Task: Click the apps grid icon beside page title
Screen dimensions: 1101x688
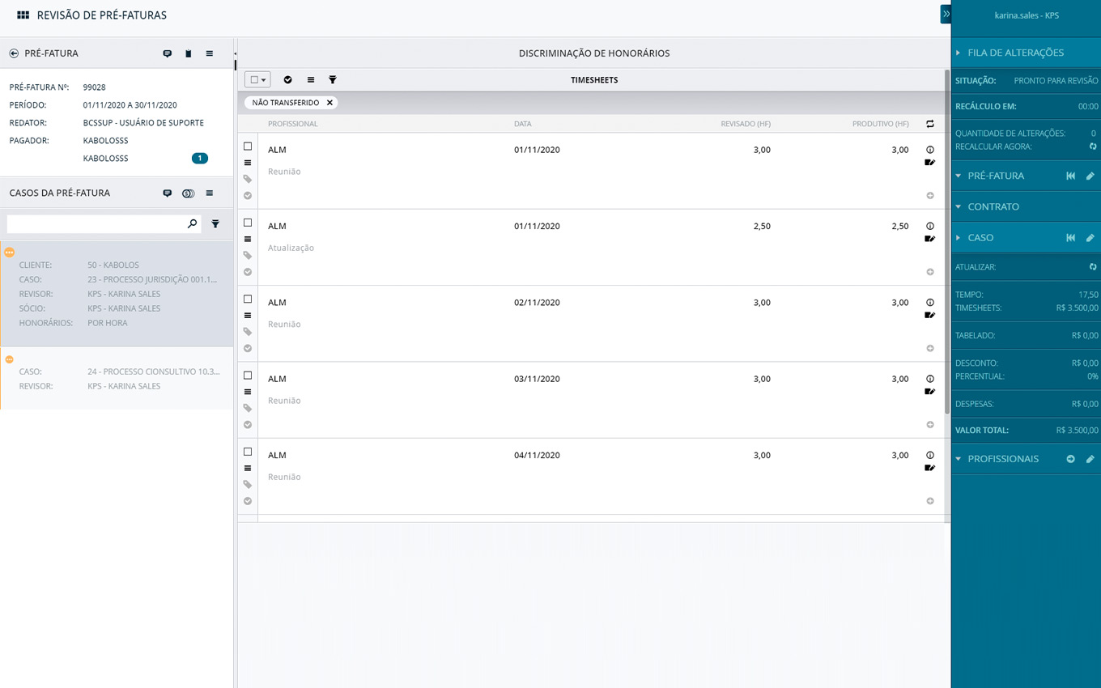Action: click(x=23, y=15)
